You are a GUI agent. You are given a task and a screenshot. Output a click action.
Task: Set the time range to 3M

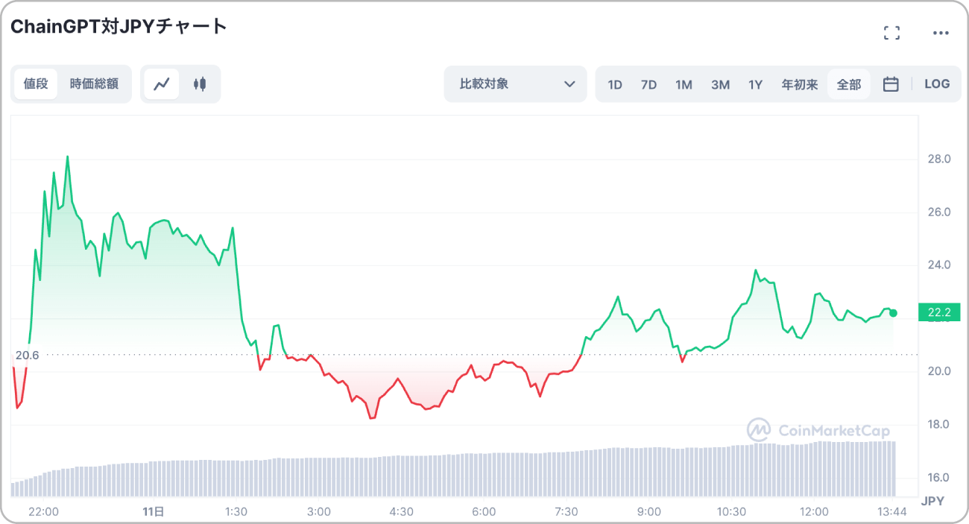click(x=720, y=84)
